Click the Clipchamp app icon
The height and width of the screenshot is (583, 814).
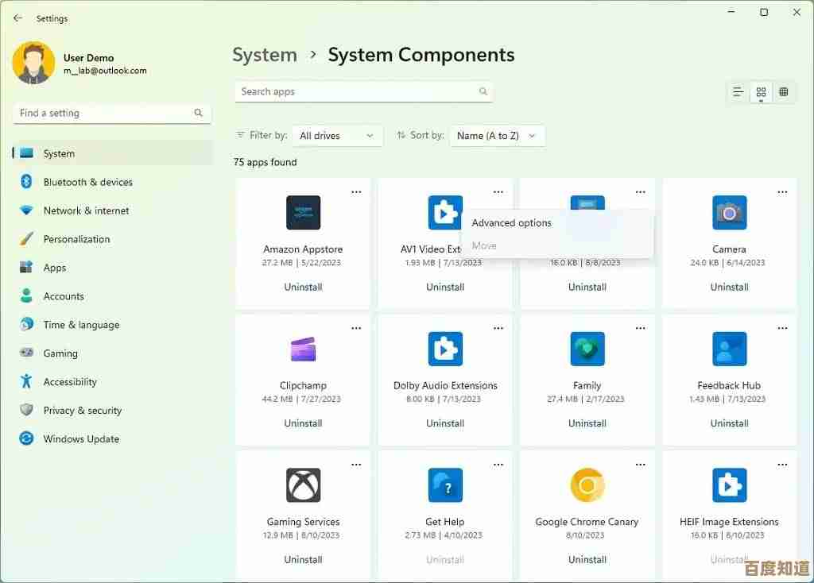pyautogui.click(x=303, y=349)
